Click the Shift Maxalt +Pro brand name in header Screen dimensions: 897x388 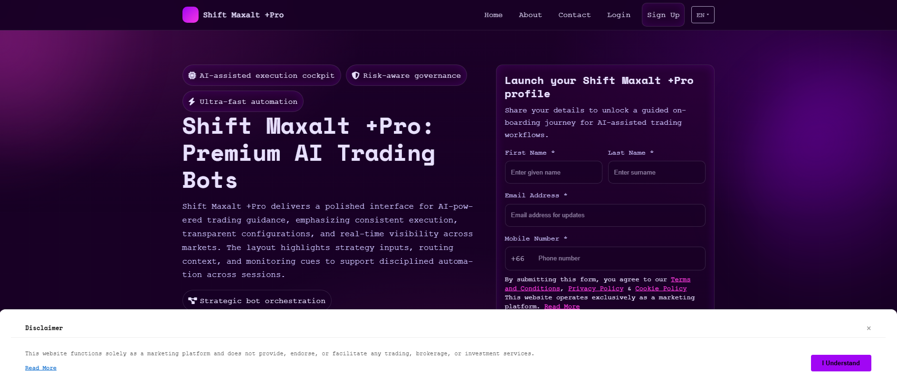click(243, 15)
